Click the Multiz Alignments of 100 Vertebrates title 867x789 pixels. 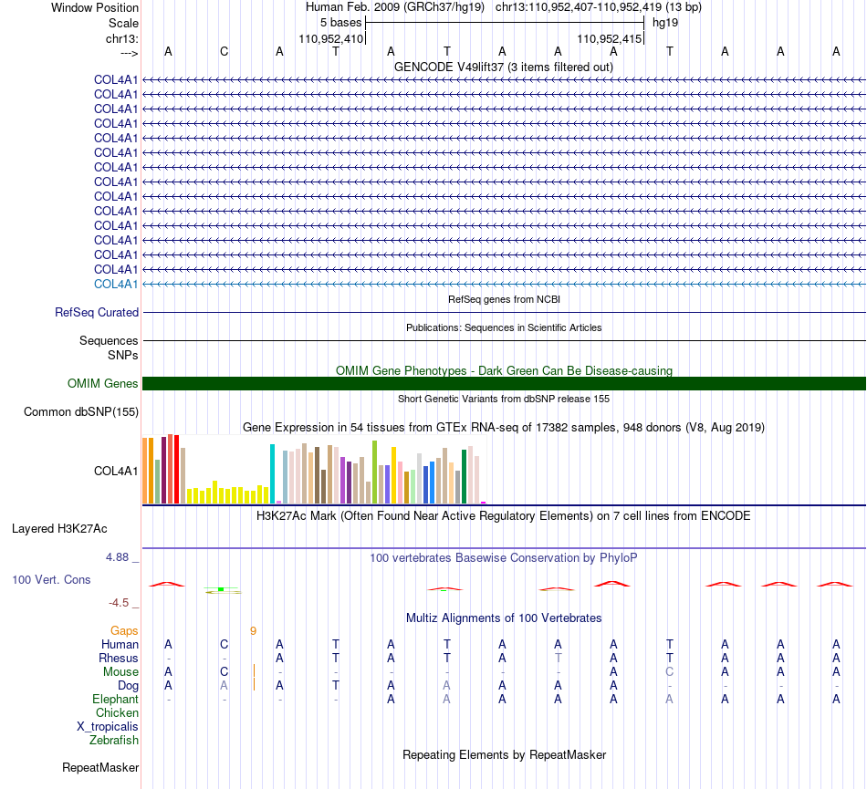tap(504, 618)
